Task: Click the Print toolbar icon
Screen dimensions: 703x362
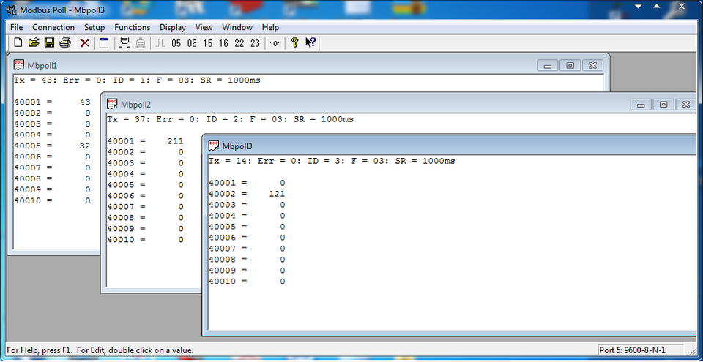Action: pos(65,43)
